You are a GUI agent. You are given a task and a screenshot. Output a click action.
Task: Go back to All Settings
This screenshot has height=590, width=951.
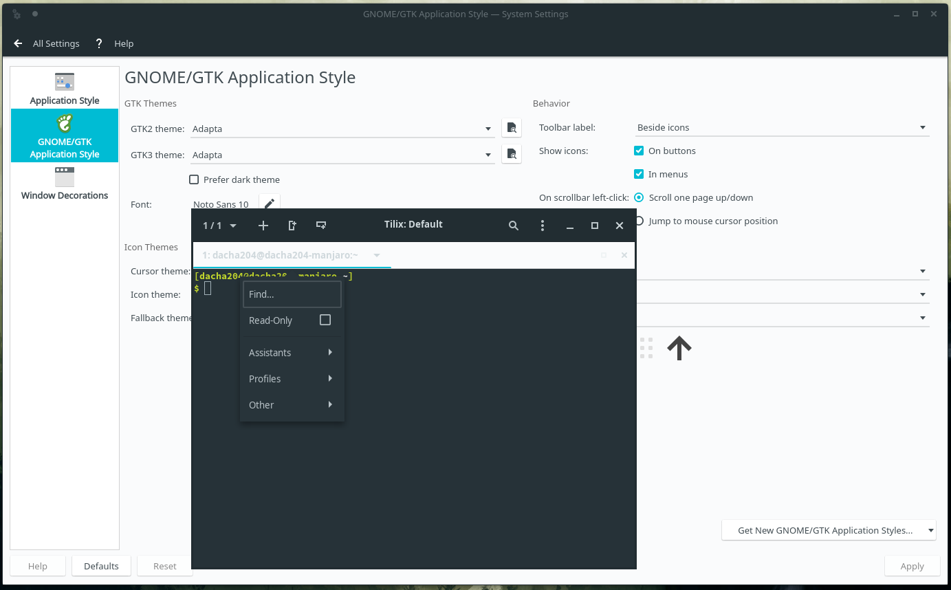pos(47,43)
